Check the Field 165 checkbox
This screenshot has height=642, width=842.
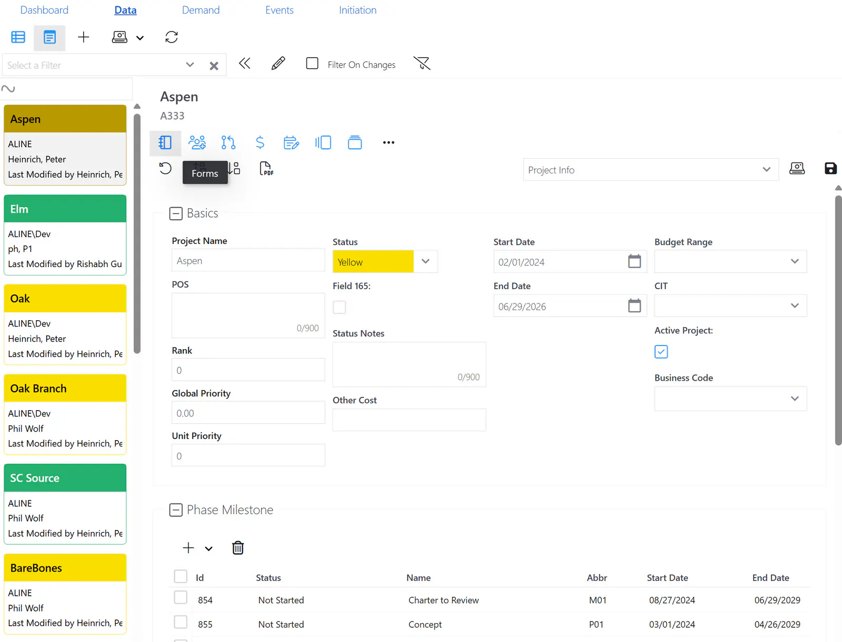[x=339, y=307]
